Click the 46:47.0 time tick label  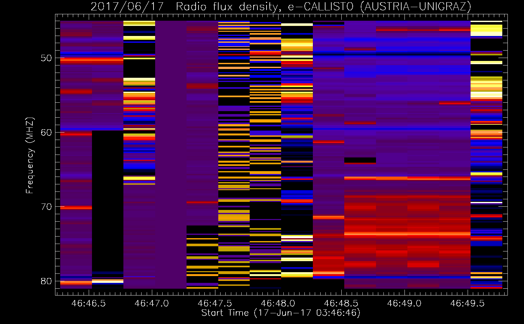coord(152,304)
